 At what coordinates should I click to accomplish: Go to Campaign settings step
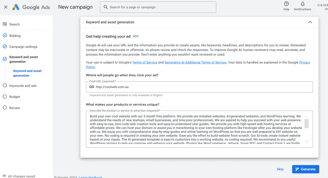pos(23,47)
